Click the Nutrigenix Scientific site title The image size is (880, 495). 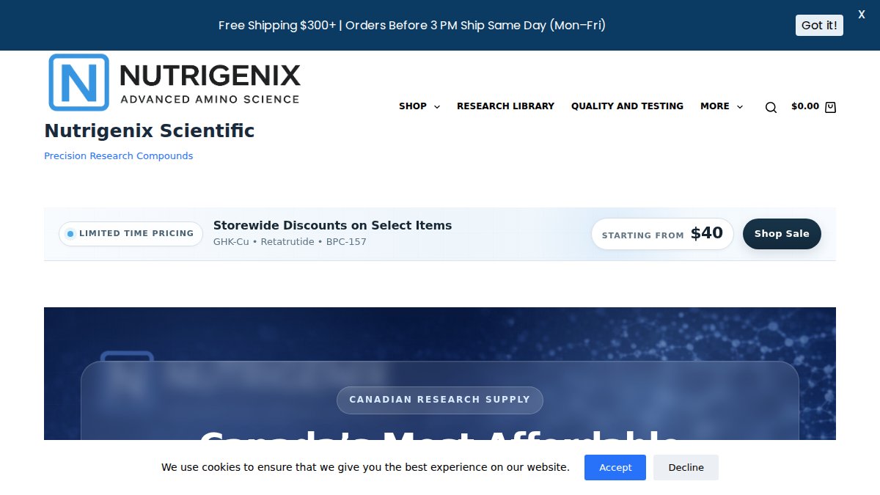150,131
